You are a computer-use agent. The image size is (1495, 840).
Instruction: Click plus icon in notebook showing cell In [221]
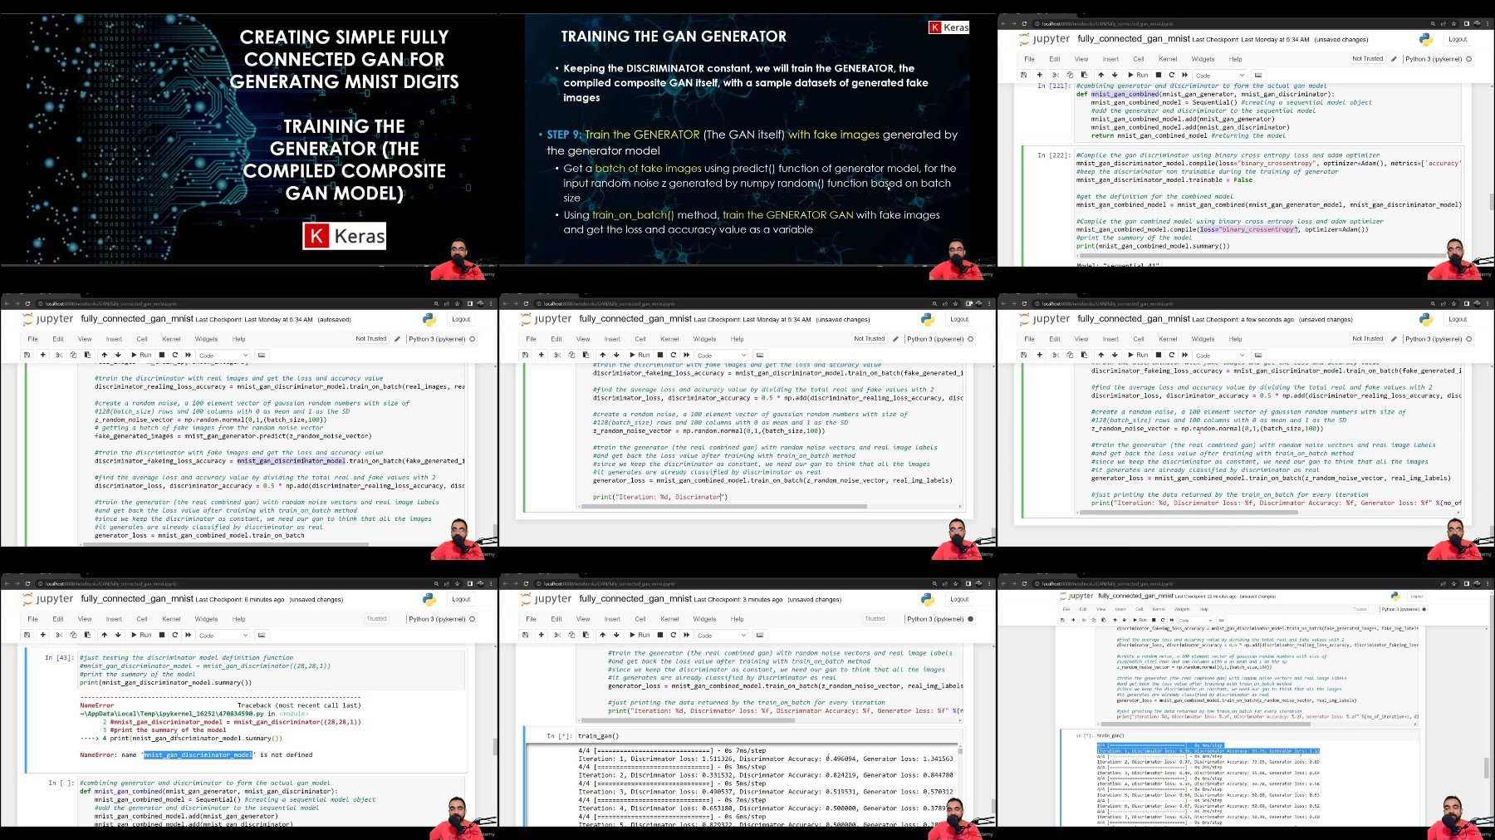(x=1040, y=75)
